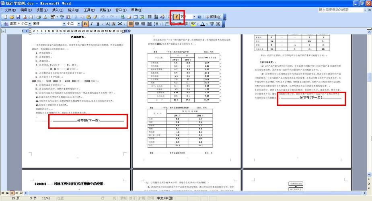Open the 编辑 (Edit) menu
The height and width of the screenshot is (201, 372).
click(x=26, y=10)
